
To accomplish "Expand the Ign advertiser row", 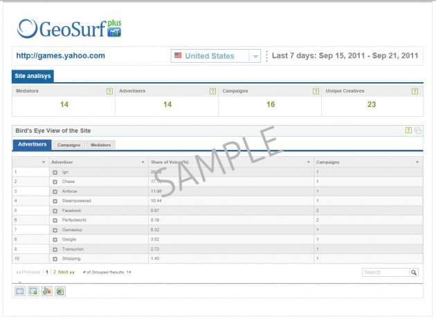I will coord(55,173).
